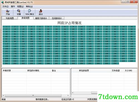Click the 备注 column header
The width and height of the screenshot is (139, 102).
pos(60,71)
